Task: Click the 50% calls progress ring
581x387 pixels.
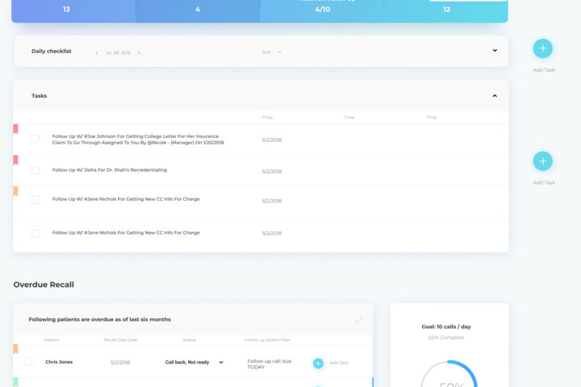Action: click(449, 374)
